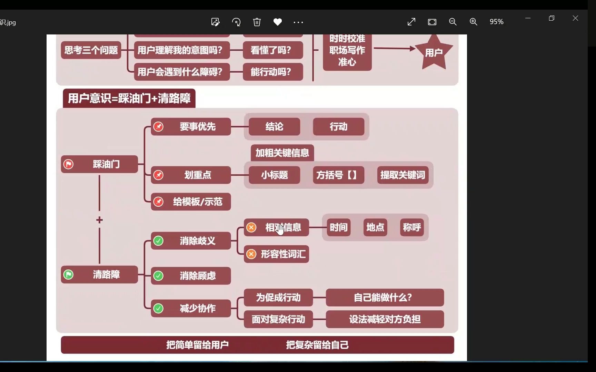
Task: Minimize the photo viewer window
Action: (x=528, y=18)
